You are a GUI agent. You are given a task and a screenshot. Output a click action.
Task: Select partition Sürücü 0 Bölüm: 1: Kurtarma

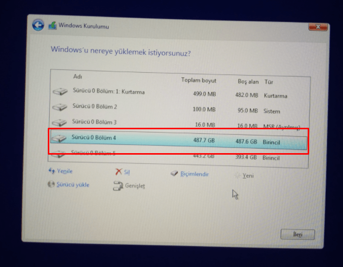179,92
